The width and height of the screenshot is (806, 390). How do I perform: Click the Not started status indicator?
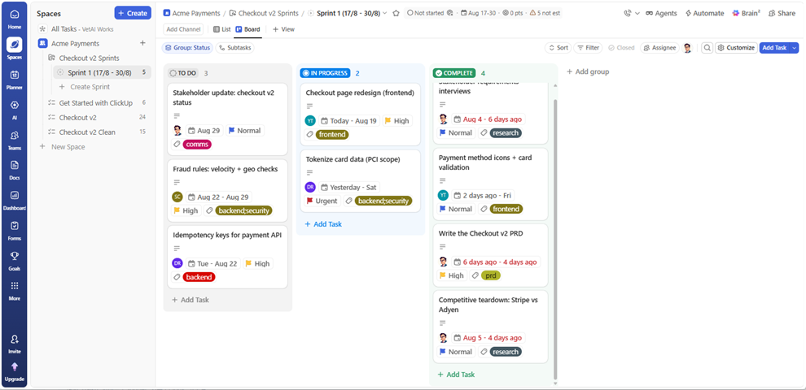coord(425,13)
